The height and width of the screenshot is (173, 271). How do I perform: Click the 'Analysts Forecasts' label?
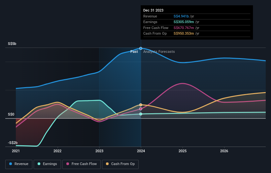click(159, 52)
